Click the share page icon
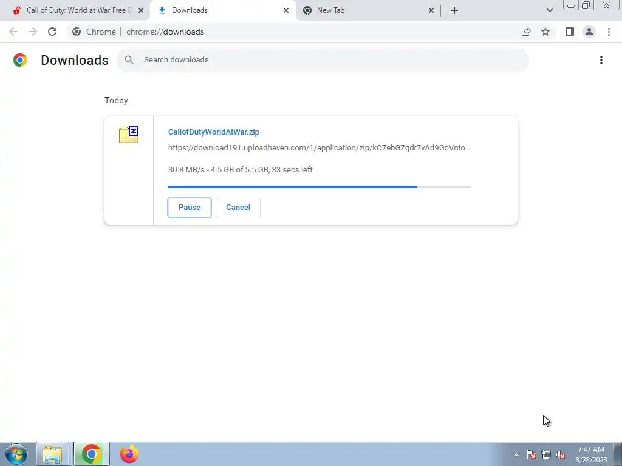622x466 pixels. [x=526, y=32]
